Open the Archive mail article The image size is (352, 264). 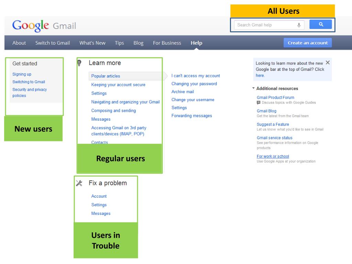pyautogui.click(x=183, y=92)
